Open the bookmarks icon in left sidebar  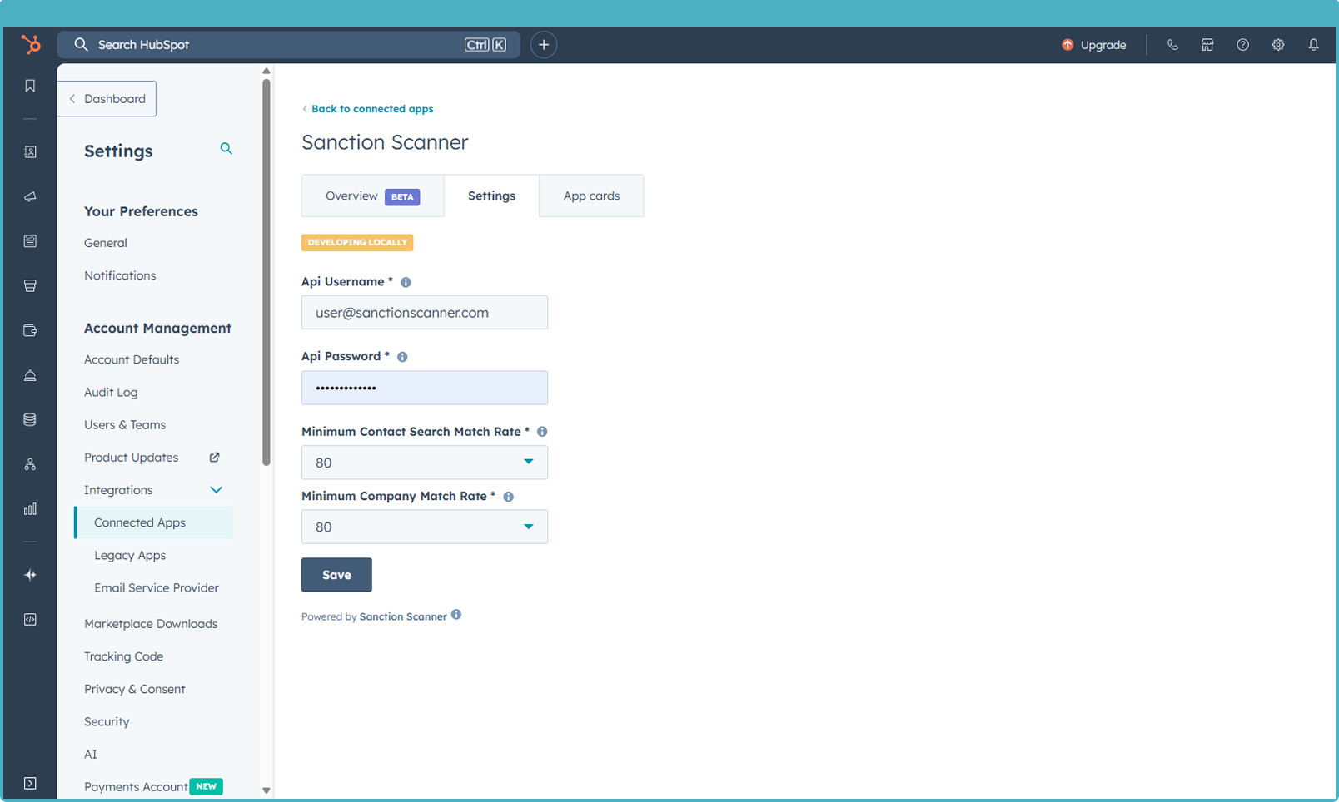(30, 87)
